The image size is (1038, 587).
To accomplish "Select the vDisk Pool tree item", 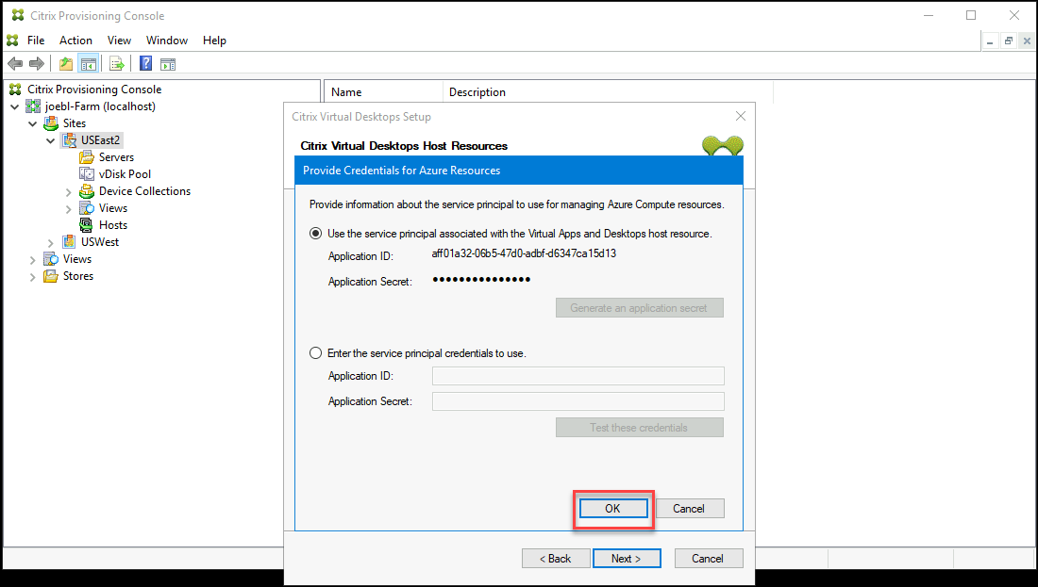I will pos(124,173).
